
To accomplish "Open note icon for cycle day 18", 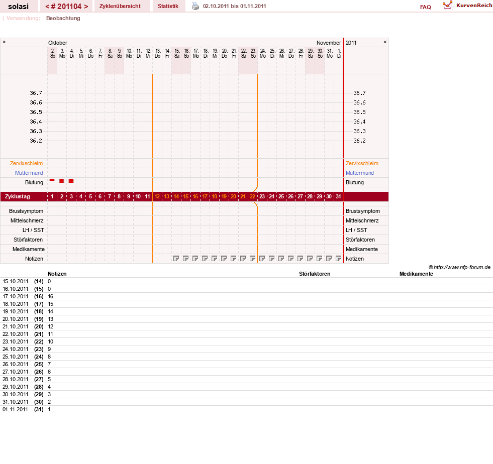I will tap(214, 259).
